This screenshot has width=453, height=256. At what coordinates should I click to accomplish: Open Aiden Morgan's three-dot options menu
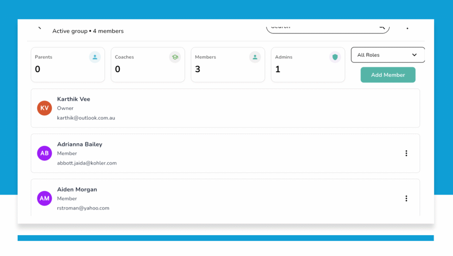(406, 199)
